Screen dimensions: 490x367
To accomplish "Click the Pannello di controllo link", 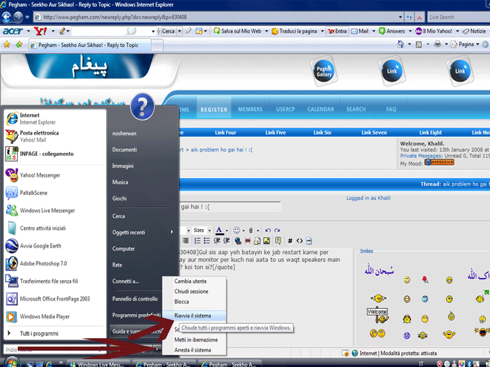I will (135, 298).
